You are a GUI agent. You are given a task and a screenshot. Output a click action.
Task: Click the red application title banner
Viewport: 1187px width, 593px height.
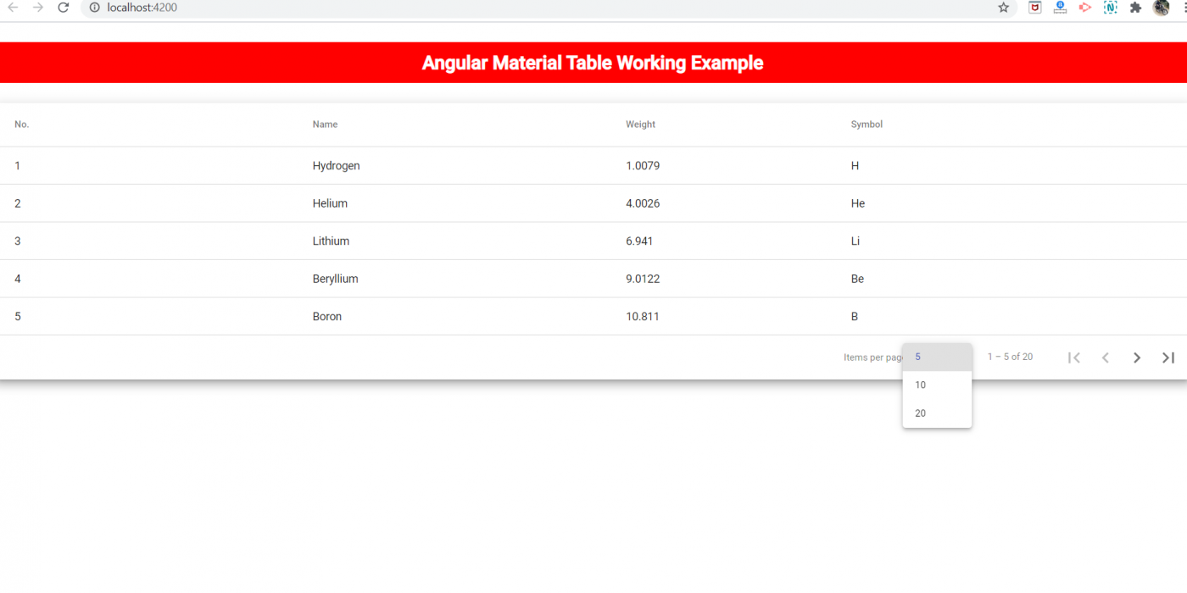tap(593, 62)
